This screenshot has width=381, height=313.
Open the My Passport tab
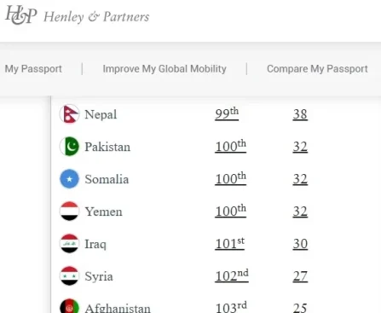point(33,69)
